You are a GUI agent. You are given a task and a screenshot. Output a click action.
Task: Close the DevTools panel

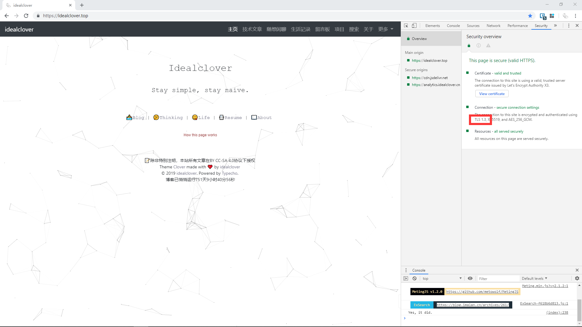tap(577, 26)
